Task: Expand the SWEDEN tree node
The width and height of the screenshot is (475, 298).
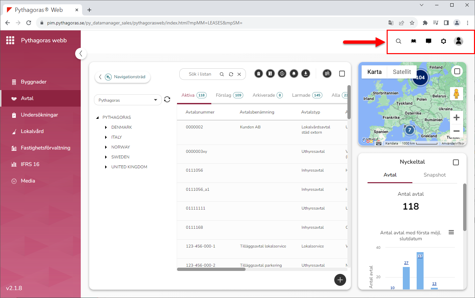Action: 106,157
